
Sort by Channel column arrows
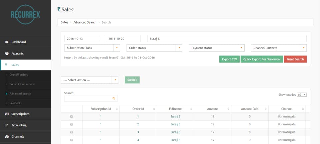click(303, 109)
